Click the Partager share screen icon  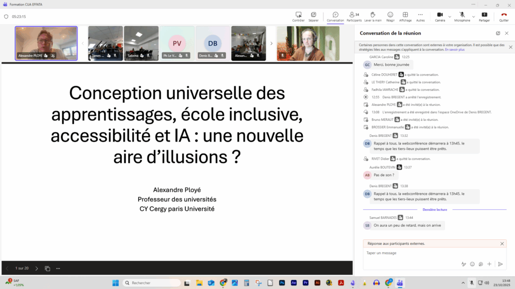tap(484, 16)
